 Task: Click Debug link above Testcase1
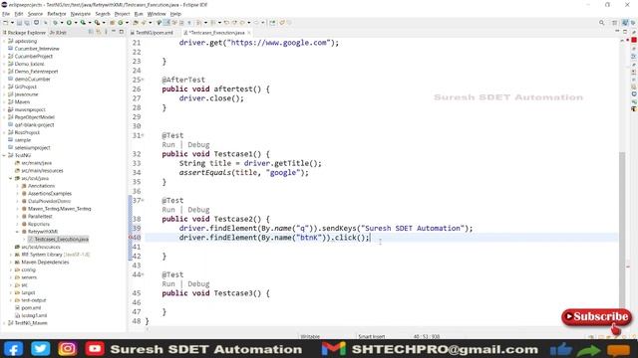pyautogui.click(x=198, y=145)
